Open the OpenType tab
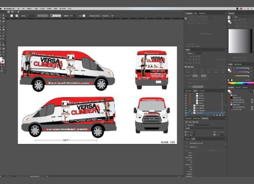Screen dimensions: 254x184 click(x=196, y=118)
